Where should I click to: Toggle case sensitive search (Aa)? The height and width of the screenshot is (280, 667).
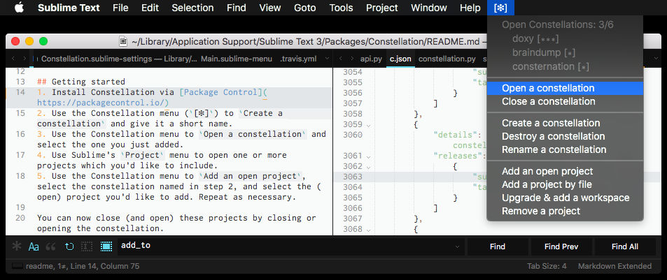(x=34, y=246)
